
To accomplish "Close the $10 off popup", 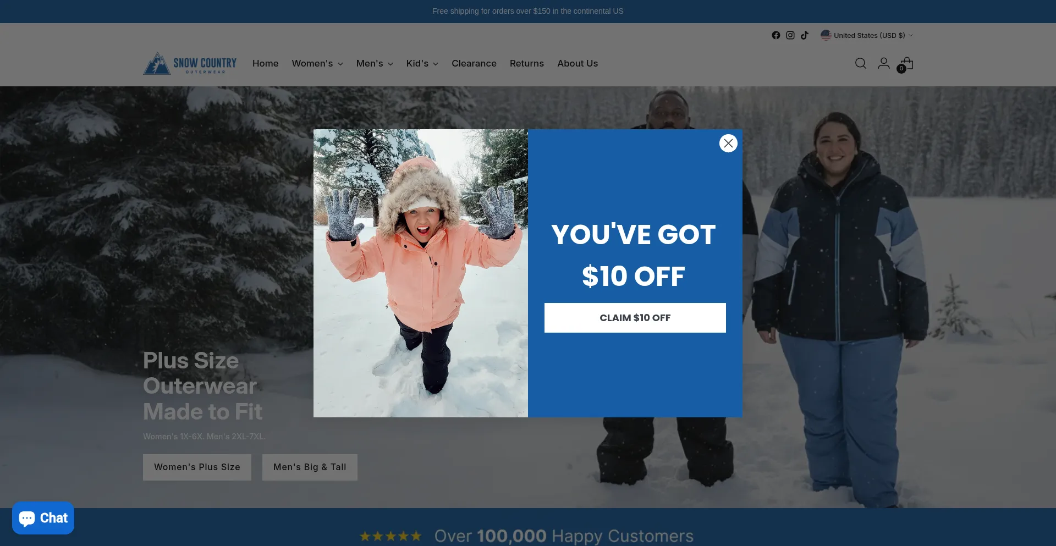I will (x=728, y=144).
